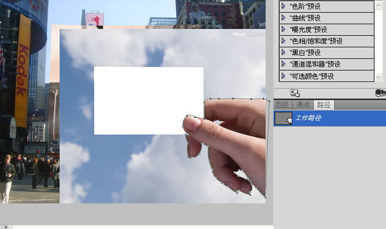The height and width of the screenshot is (229, 386).
Task: Expand the "通道混和器" presets group
Action: (283, 64)
